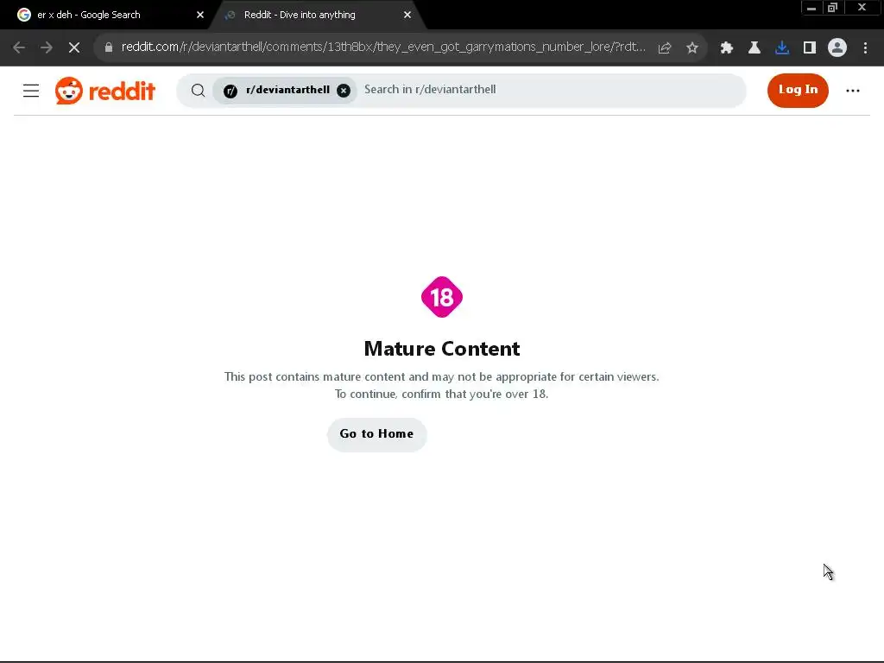884x663 pixels.
Task: Open Chrome downloads icon
Action: [782, 48]
